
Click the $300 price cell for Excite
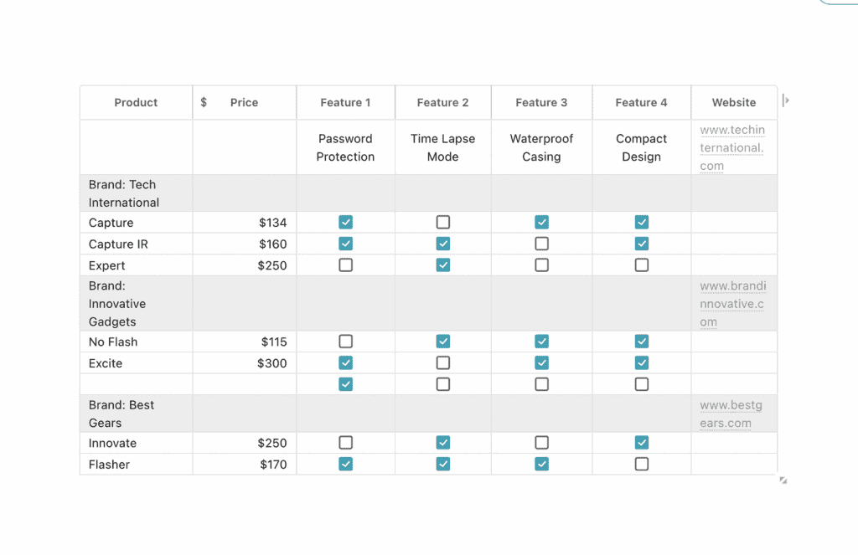tap(271, 363)
